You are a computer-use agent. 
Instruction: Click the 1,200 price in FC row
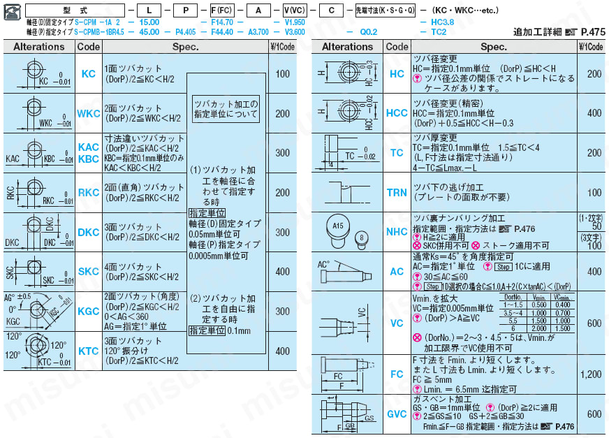(591, 374)
